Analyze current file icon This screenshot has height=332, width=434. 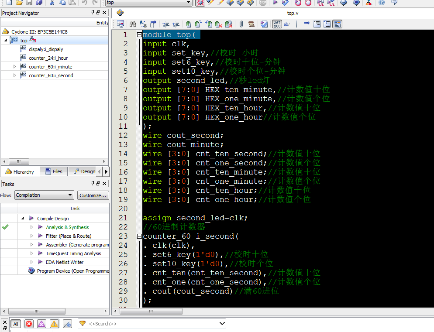click(x=264, y=24)
